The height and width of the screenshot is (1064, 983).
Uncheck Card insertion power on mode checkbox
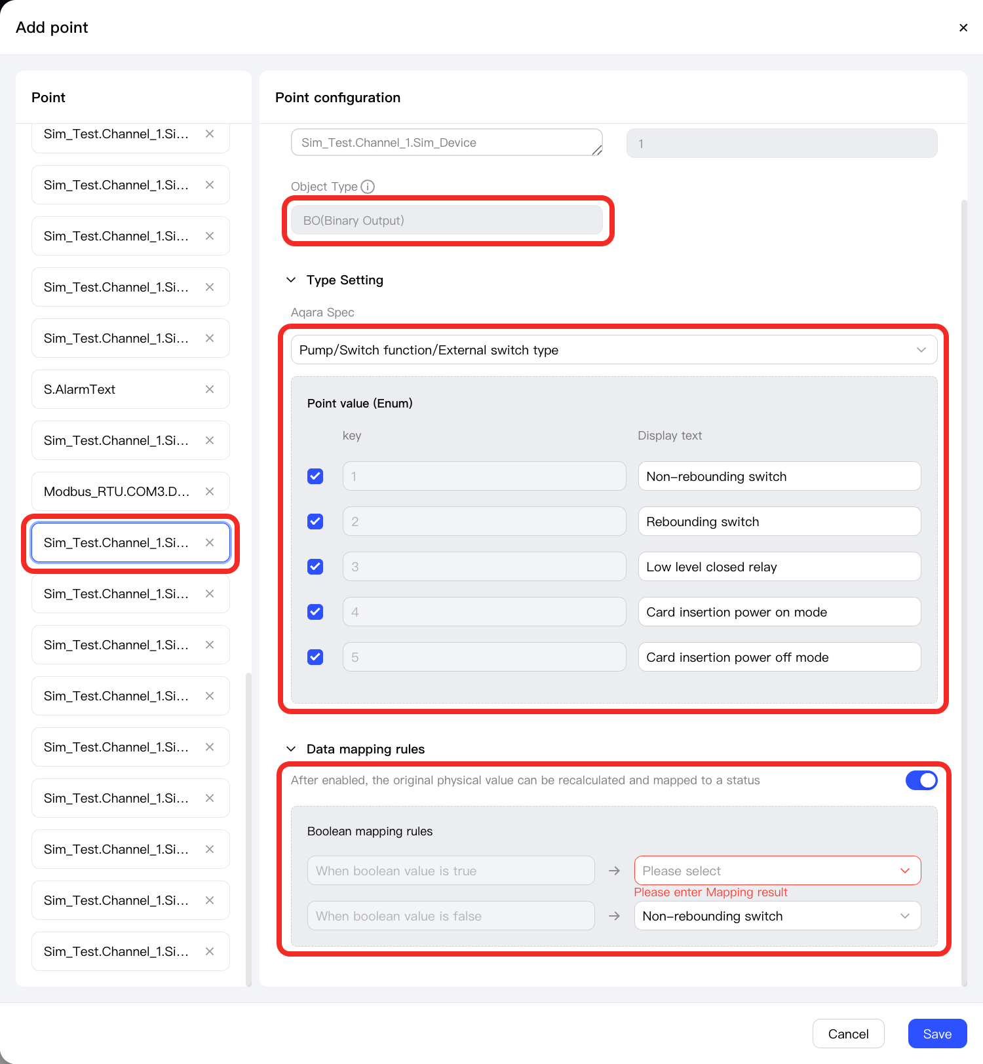(x=315, y=612)
